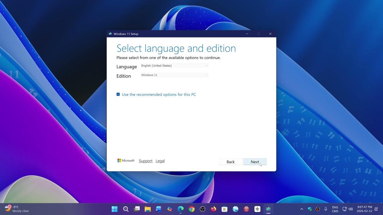The height and width of the screenshot is (215, 383).
Task: Click the OBS icon in system tray
Action: [318, 209]
